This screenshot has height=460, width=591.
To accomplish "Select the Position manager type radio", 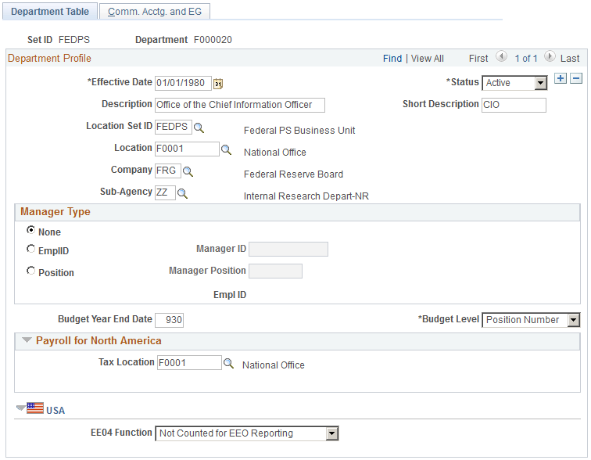I will click(31, 271).
